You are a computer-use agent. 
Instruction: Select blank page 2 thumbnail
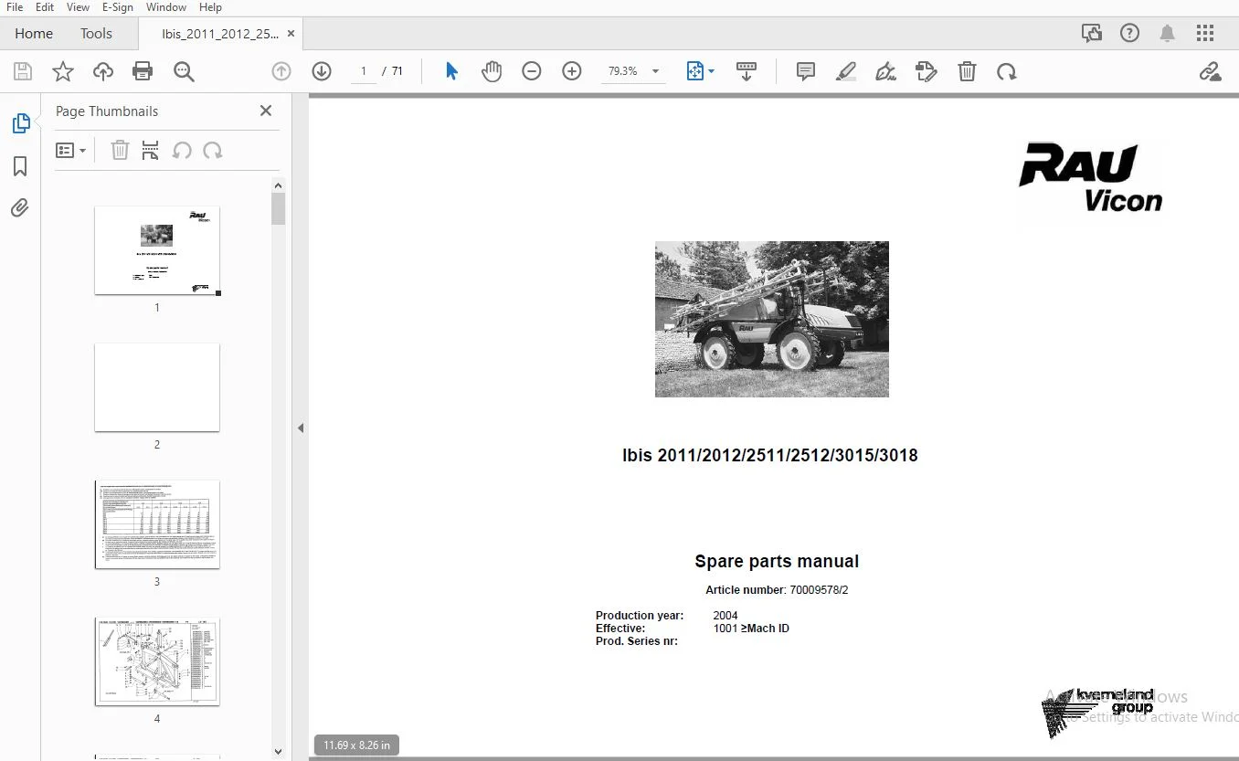coord(157,387)
